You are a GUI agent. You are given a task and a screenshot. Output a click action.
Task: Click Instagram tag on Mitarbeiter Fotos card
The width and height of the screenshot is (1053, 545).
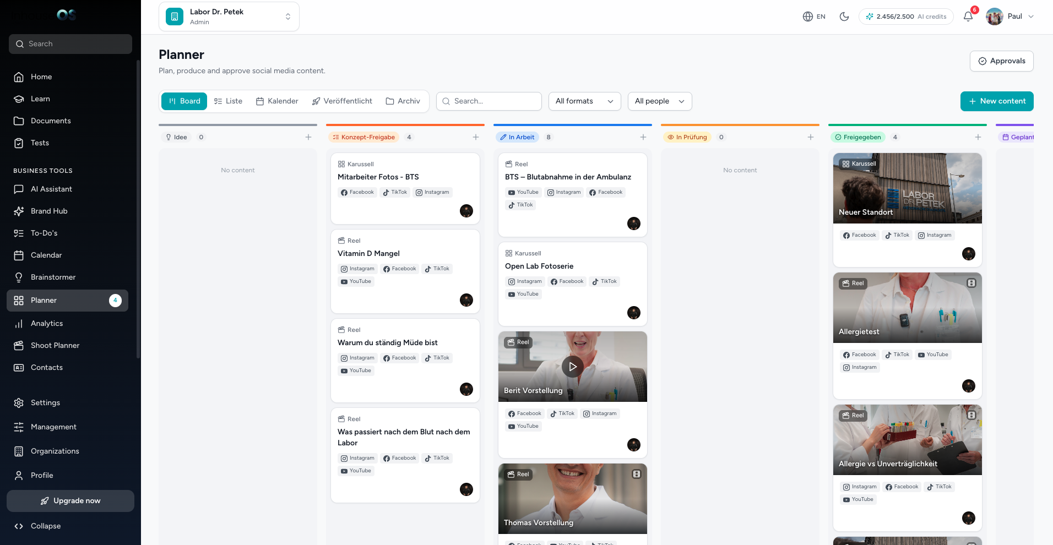(432, 193)
